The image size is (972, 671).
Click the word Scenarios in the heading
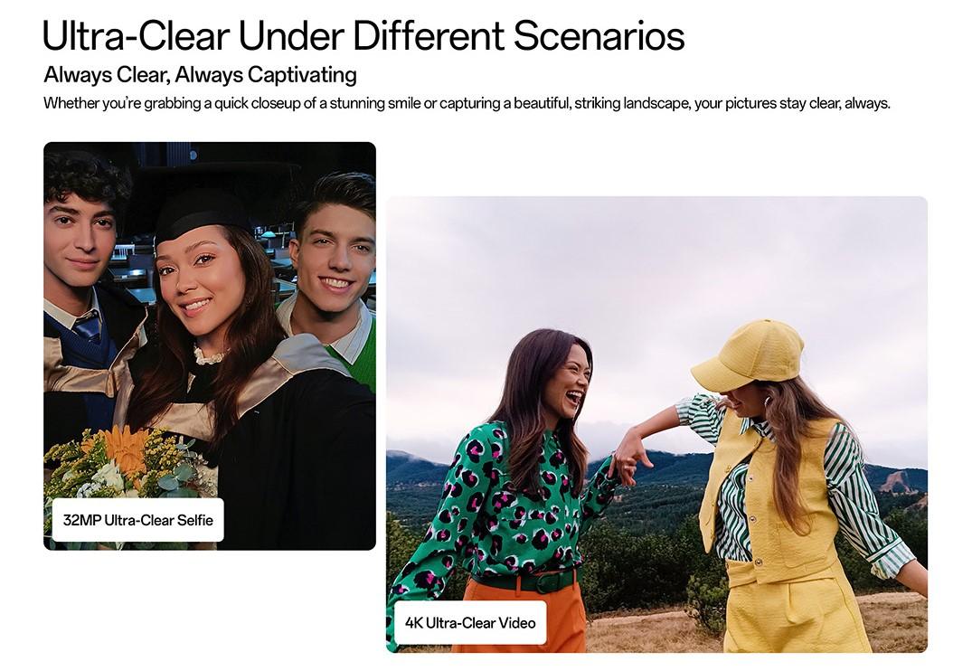[x=599, y=35]
